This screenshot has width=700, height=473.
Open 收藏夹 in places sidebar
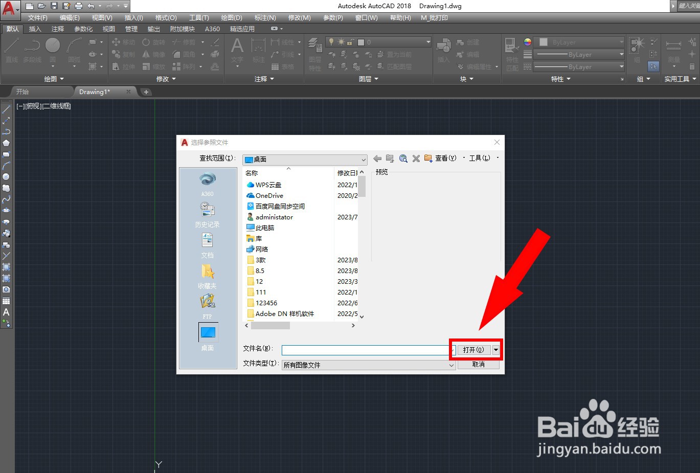coord(208,276)
